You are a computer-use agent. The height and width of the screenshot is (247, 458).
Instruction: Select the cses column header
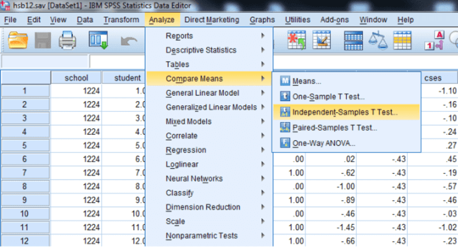pyautogui.click(x=439, y=78)
